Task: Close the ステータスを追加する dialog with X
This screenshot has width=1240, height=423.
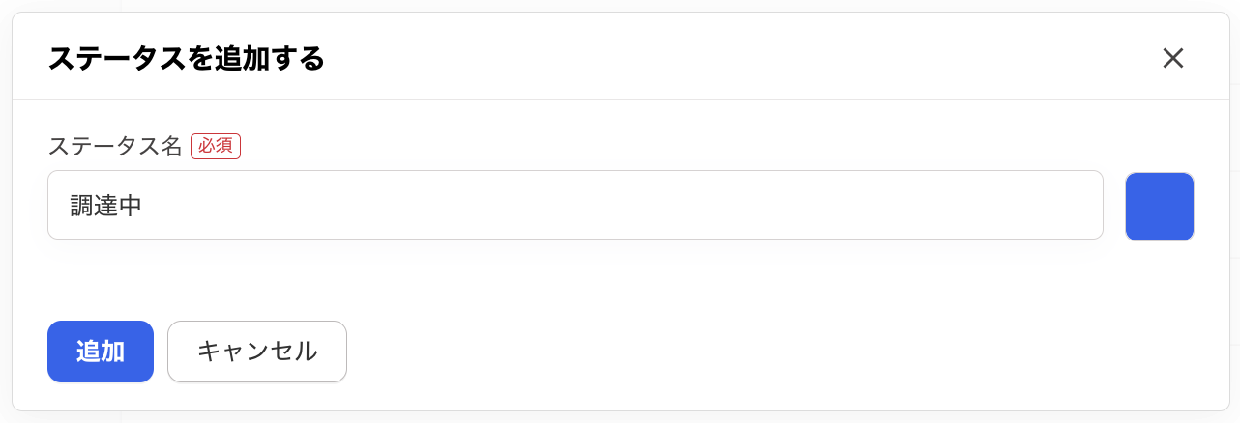Action: click(x=1172, y=58)
